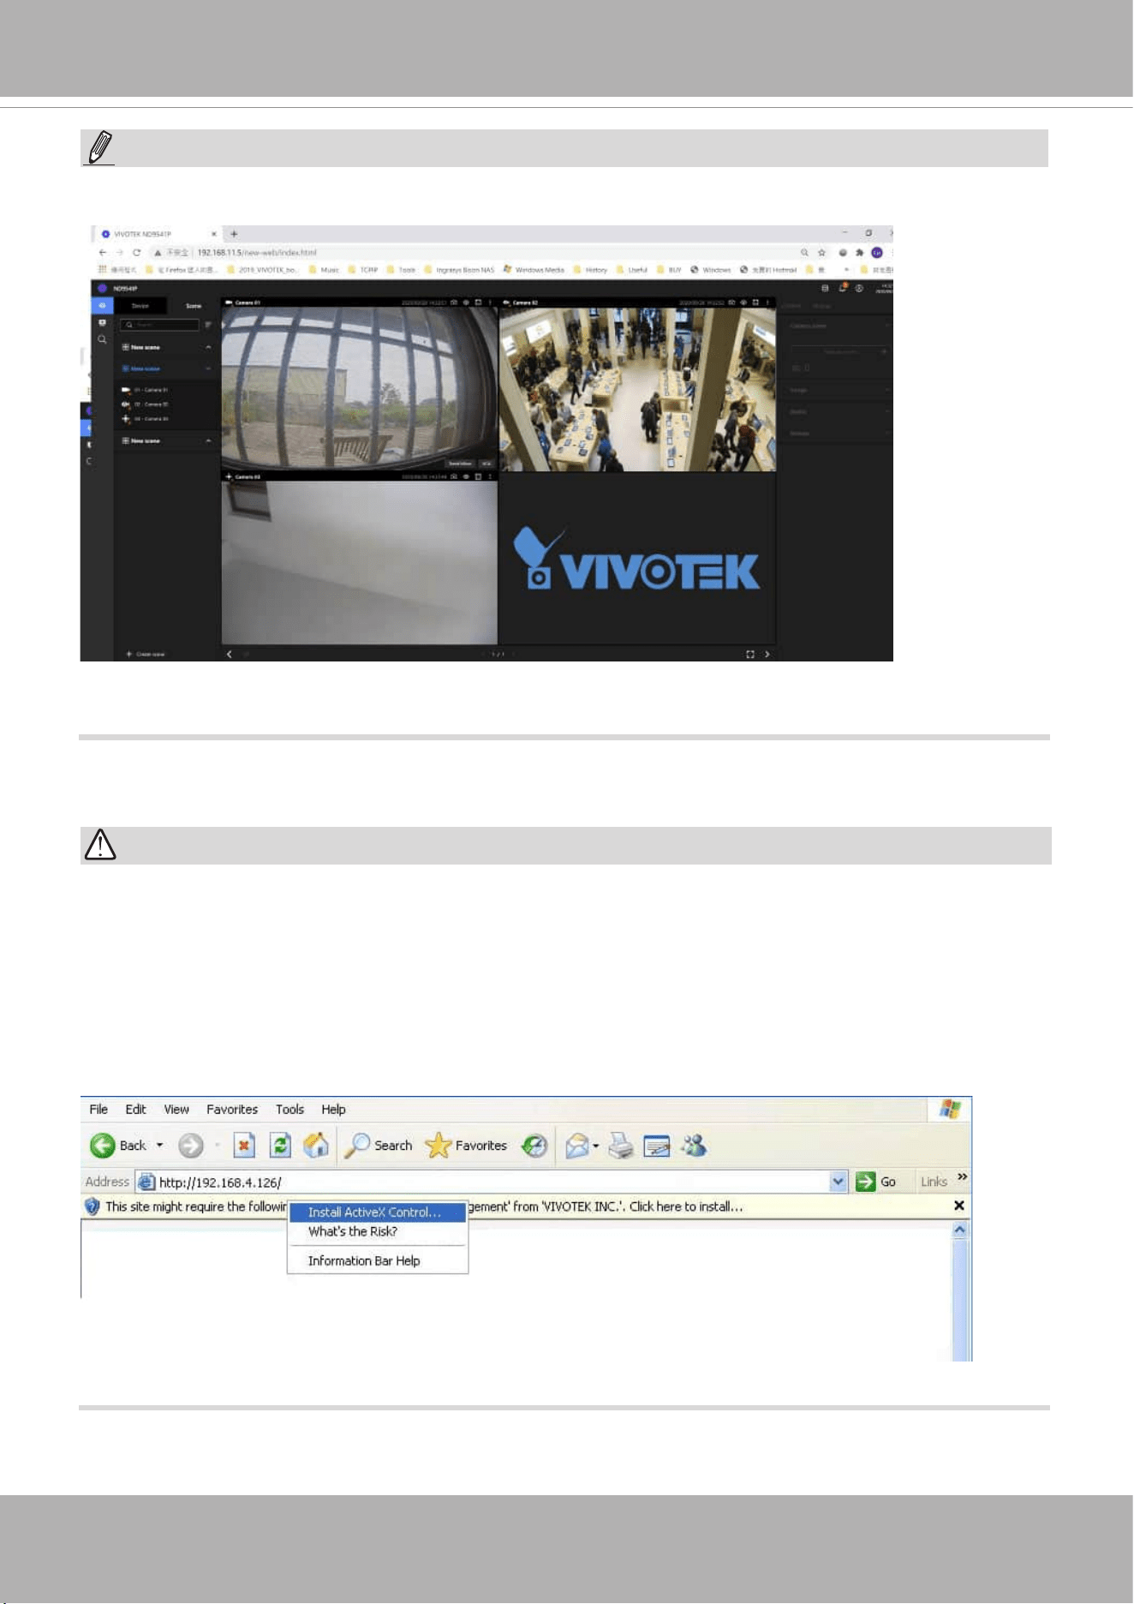Select Information Bar Help menu entry

[x=378, y=1260]
